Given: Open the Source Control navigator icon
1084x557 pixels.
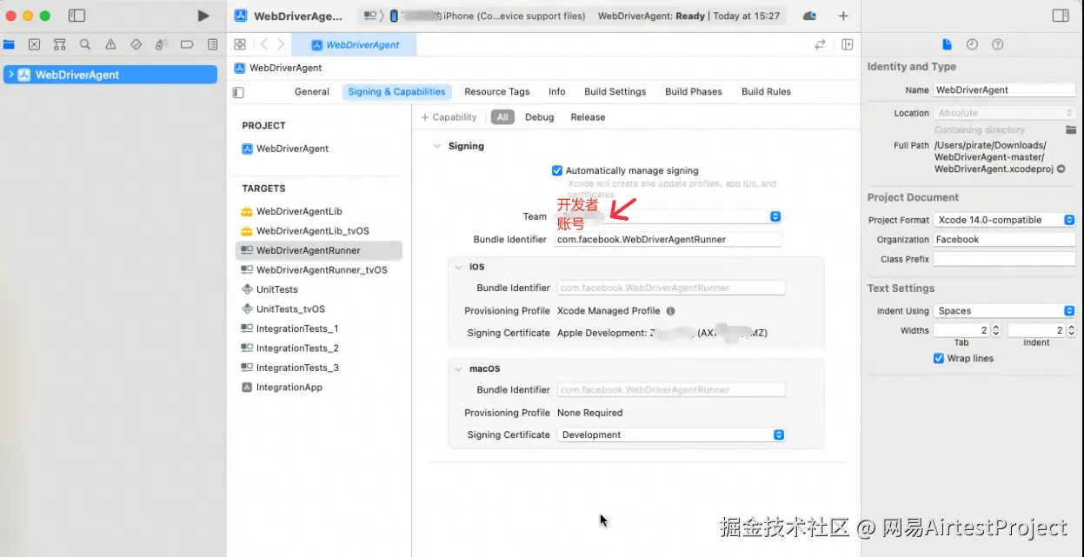Looking at the screenshot, I should point(34,44).
